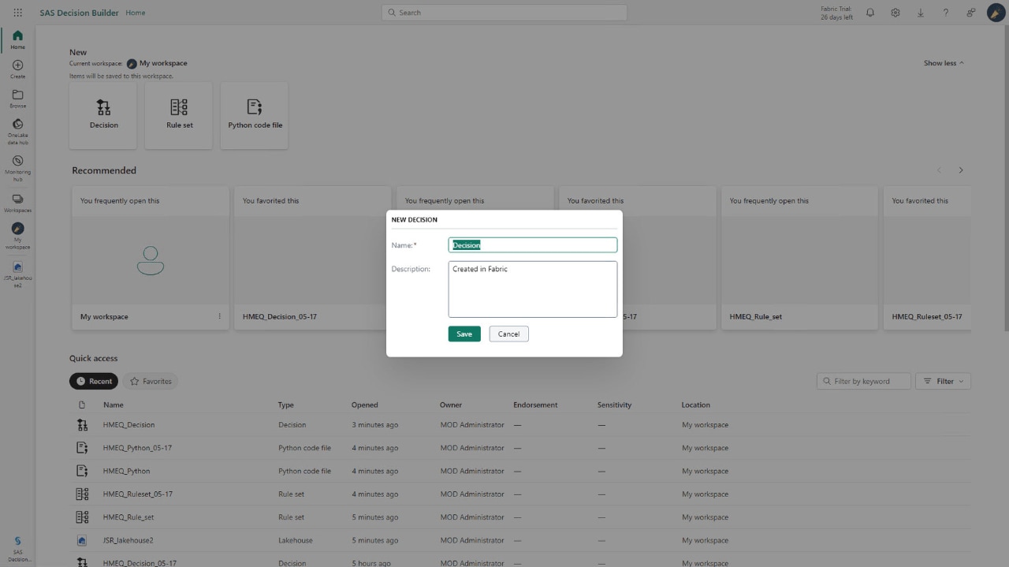
Task: Open the notifications bell
Action: point(869,13)
